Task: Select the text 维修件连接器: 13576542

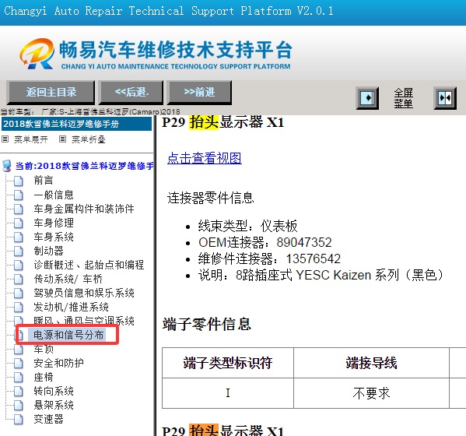Action: pos(269,258)
